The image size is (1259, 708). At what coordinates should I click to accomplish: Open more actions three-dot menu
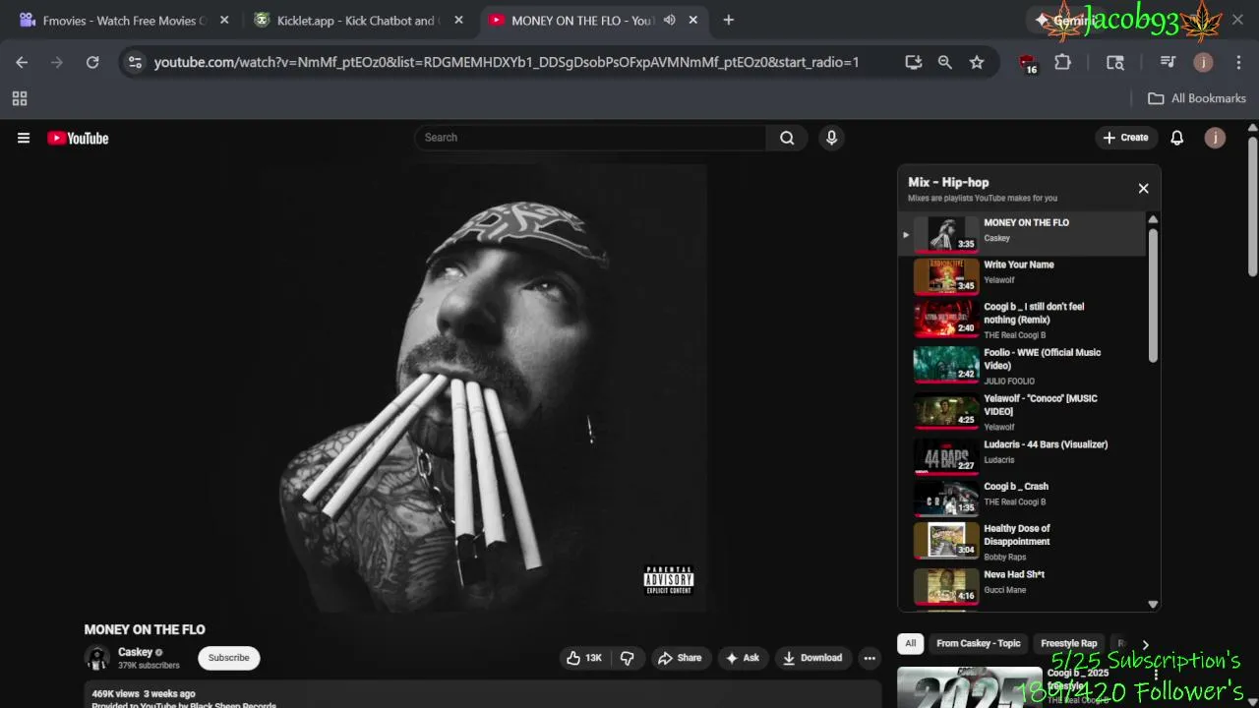pyautogui.click(x=869, y=658)
